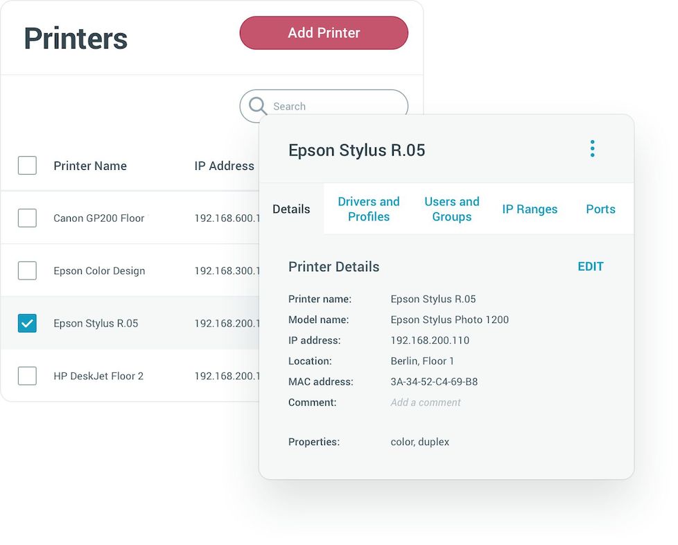Click the IP Address column header
This screenshot has width=678, height=545.
pyautogui.click(x=224, y=166)
